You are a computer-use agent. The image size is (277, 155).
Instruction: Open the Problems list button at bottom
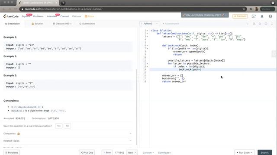click(x=12, y=152)
